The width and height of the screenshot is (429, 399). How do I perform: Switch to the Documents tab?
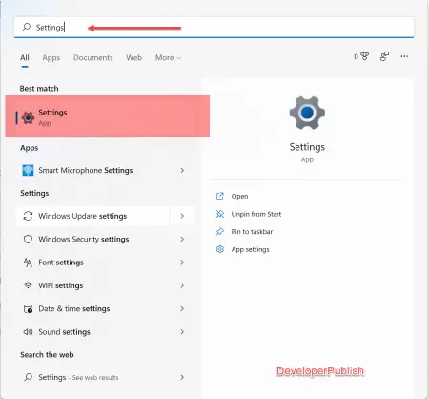93,58
